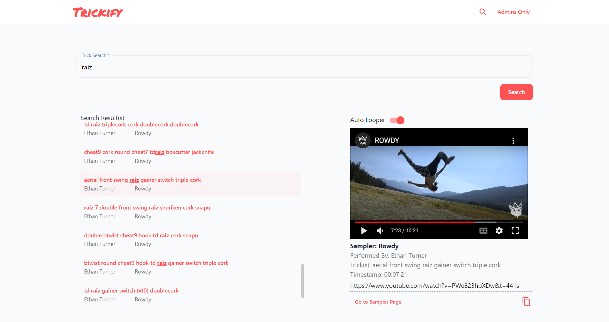Viewport: 609px width, 322px height.
Task: Play the Rowdy video
Action: [x=364, y=231]
